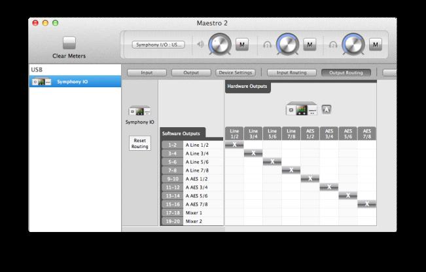The width and height of the screenshot is (426, 272).
Task: Select the AES 1/2 hardware output column header
Action: (x=310, y=134)
